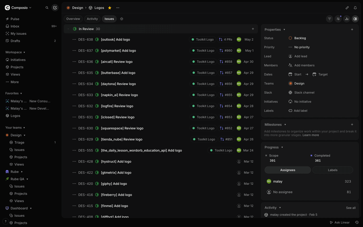This screenshot has height=227, width=363.
Task: Toggle the details sidebar panel icon
Action: [x=355, y=19]
